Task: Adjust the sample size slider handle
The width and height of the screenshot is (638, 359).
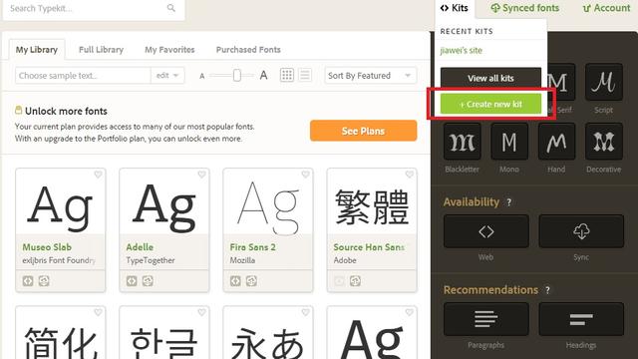Action: point(237,76)
